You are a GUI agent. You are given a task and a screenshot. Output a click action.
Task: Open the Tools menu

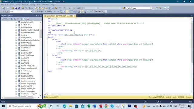[38, 5]
